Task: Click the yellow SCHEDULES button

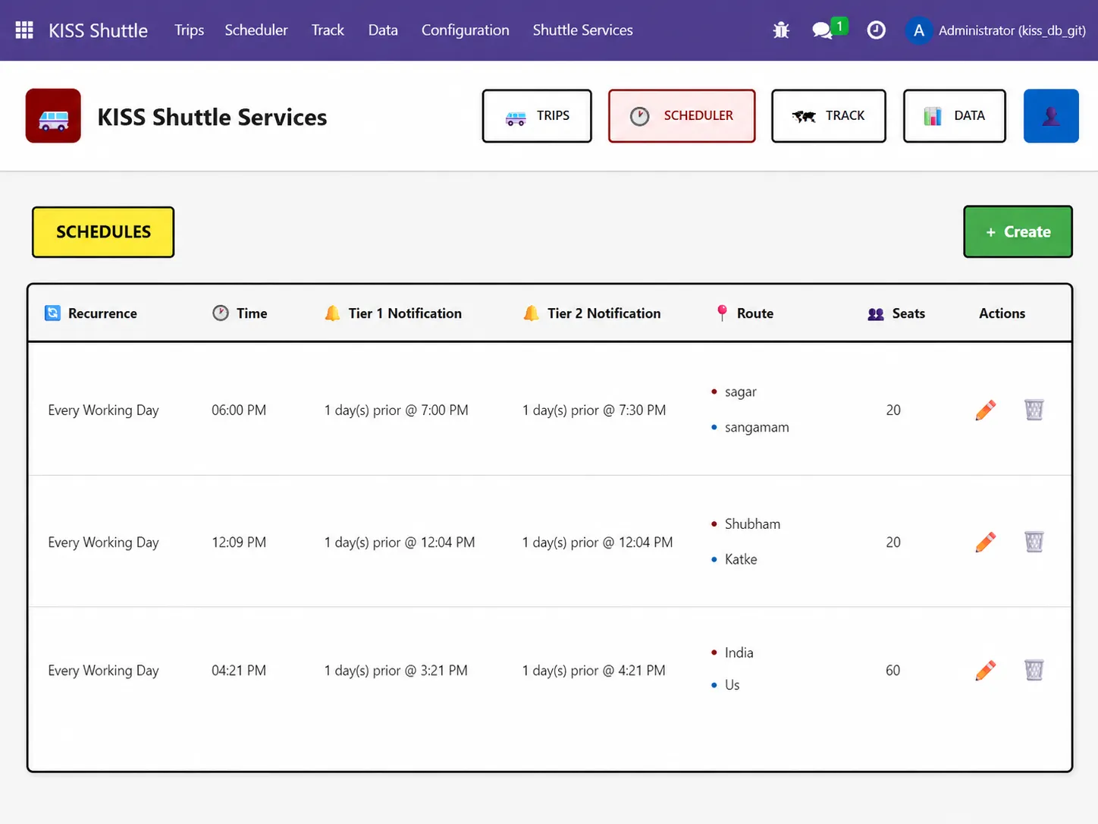Action: tap(103, 232)
